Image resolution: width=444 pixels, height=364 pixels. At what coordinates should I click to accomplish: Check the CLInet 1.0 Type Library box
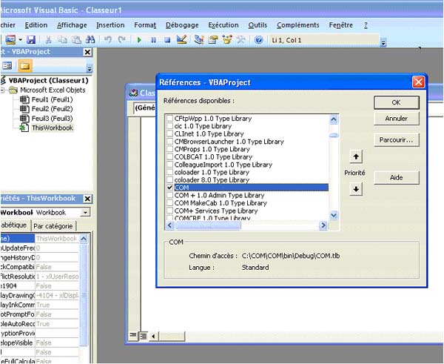[x=169, y=133]
